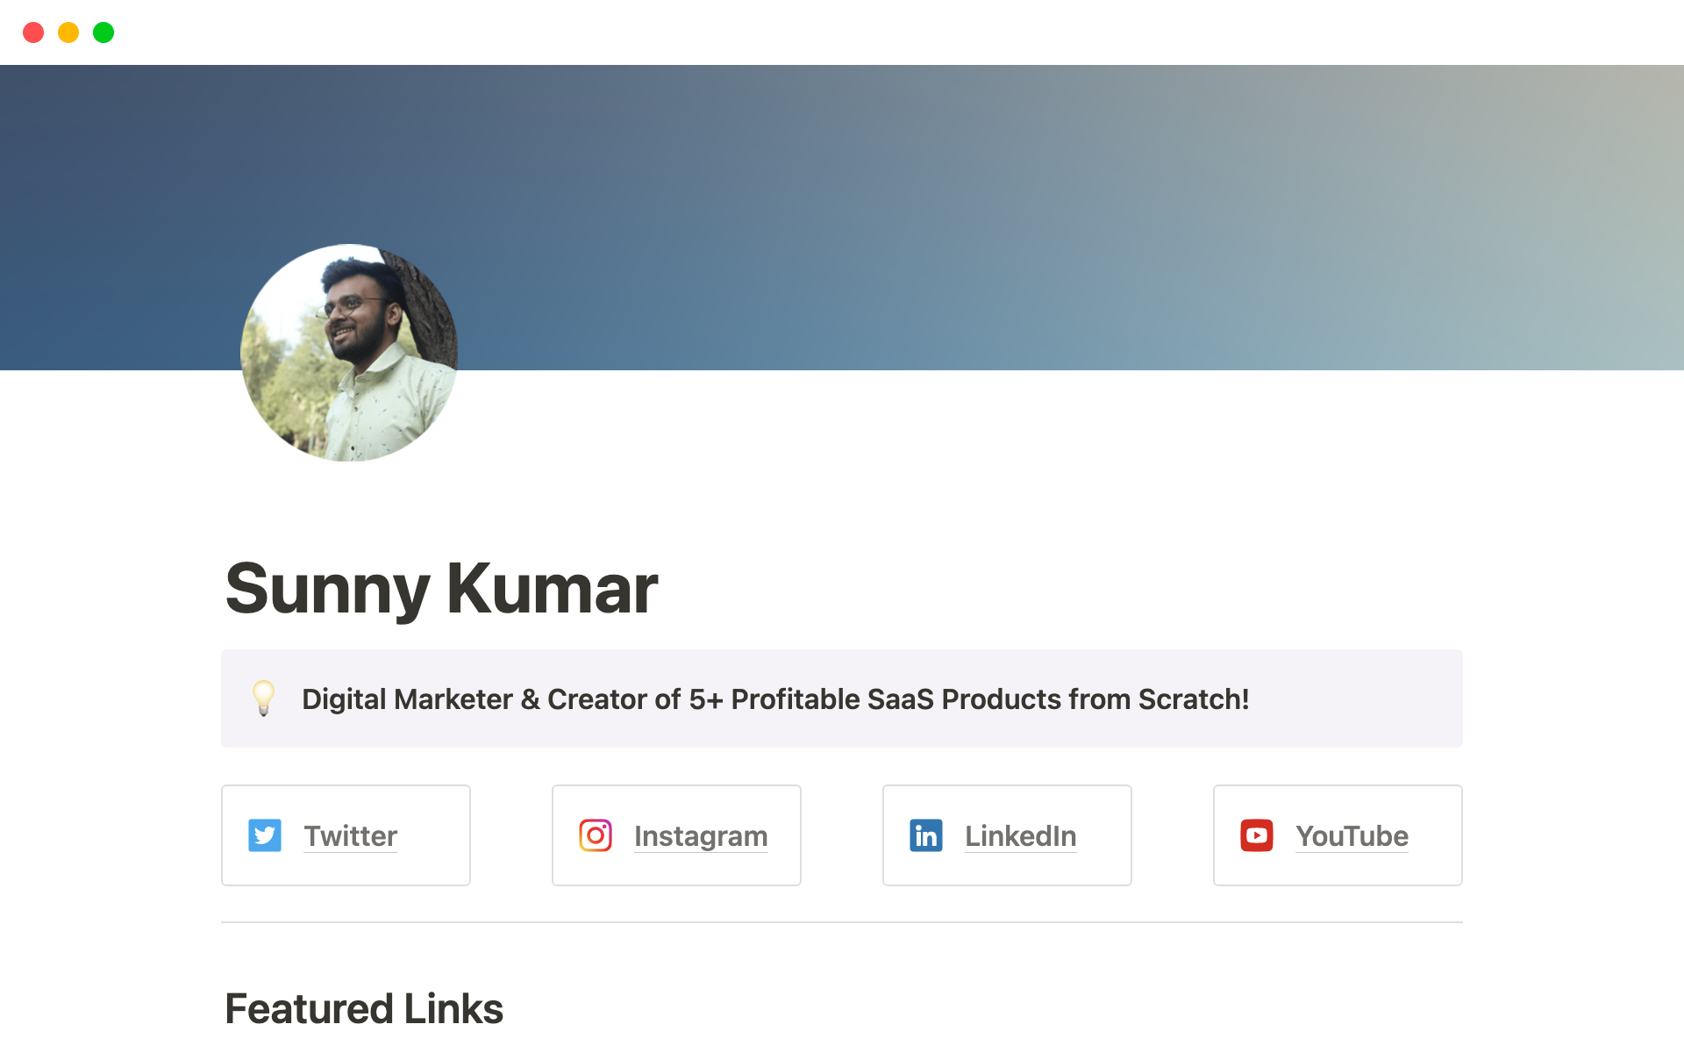The height and width of the screenshot is (1053, 1684).
Task: Click the Twitter bird icon
Action: (x=264, y=835)
